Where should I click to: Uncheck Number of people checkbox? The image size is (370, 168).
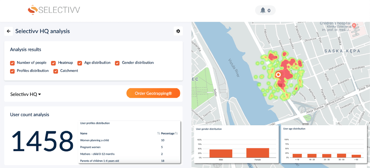coord(12,63)
